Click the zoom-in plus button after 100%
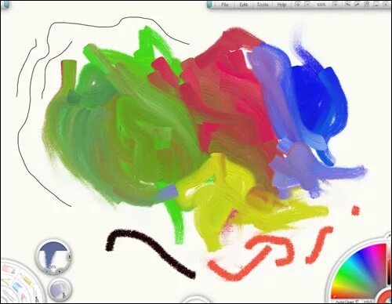 point(336,4)
